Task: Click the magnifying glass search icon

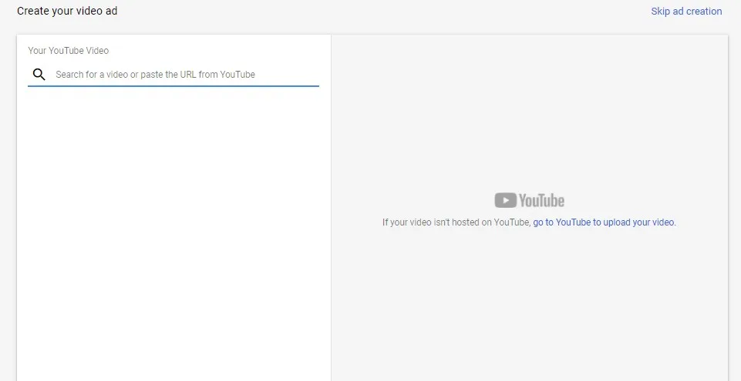Action: point(39,75)
